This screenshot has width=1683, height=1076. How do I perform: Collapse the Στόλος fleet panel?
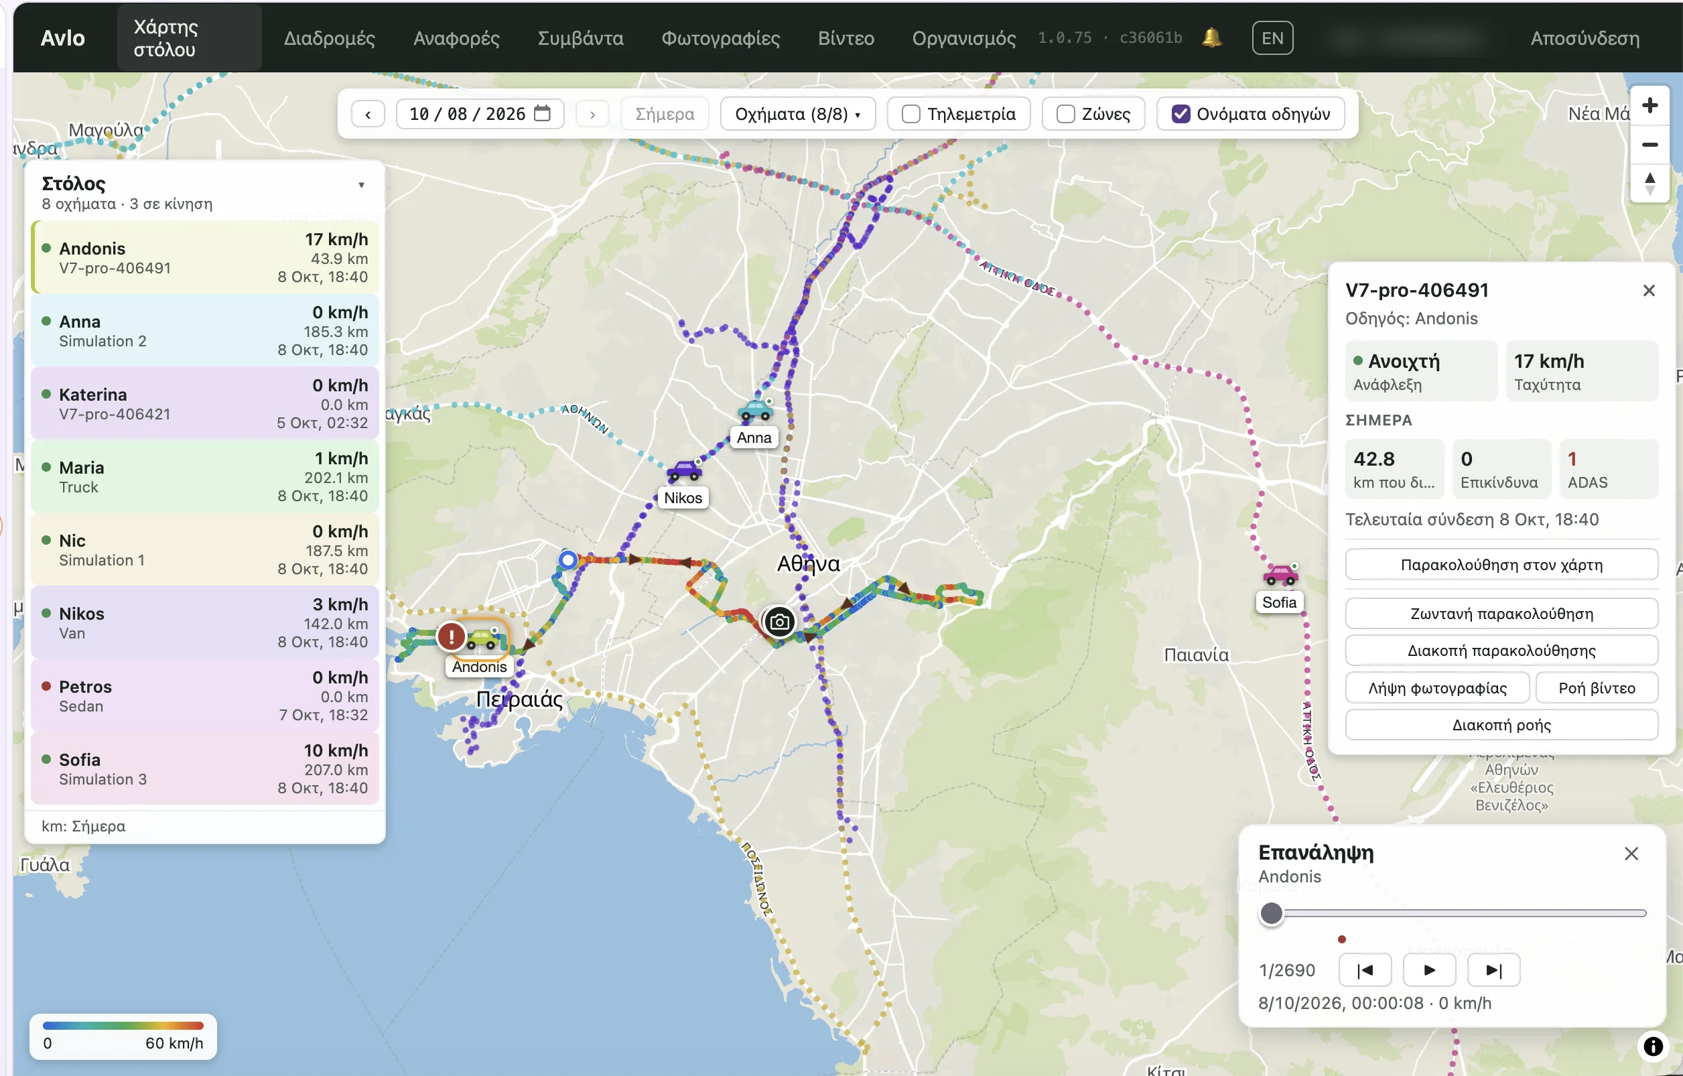pos(361,185)
